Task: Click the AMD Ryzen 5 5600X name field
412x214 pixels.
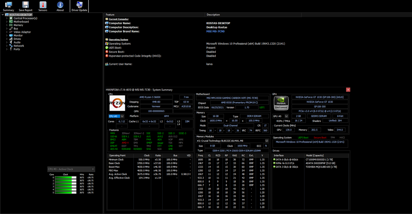Action: click(150, 97)
